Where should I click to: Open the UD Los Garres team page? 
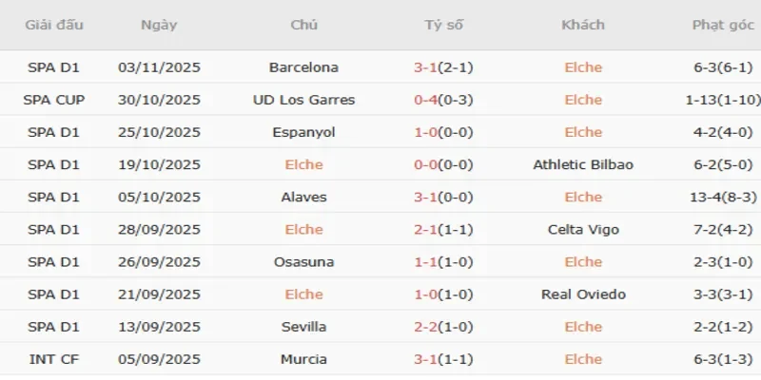tap(303, 100)
